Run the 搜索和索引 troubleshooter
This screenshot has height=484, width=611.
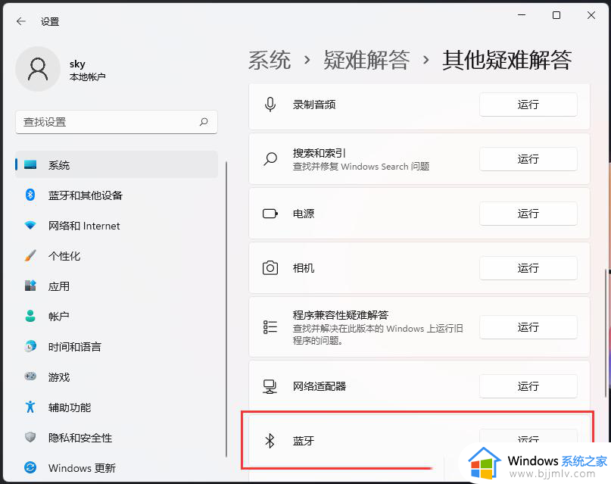point(528,159)
